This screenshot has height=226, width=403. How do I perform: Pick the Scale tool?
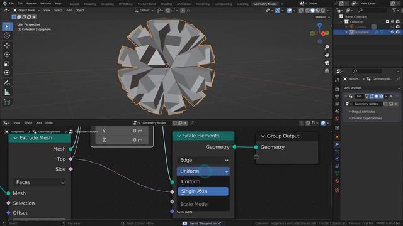7,63
